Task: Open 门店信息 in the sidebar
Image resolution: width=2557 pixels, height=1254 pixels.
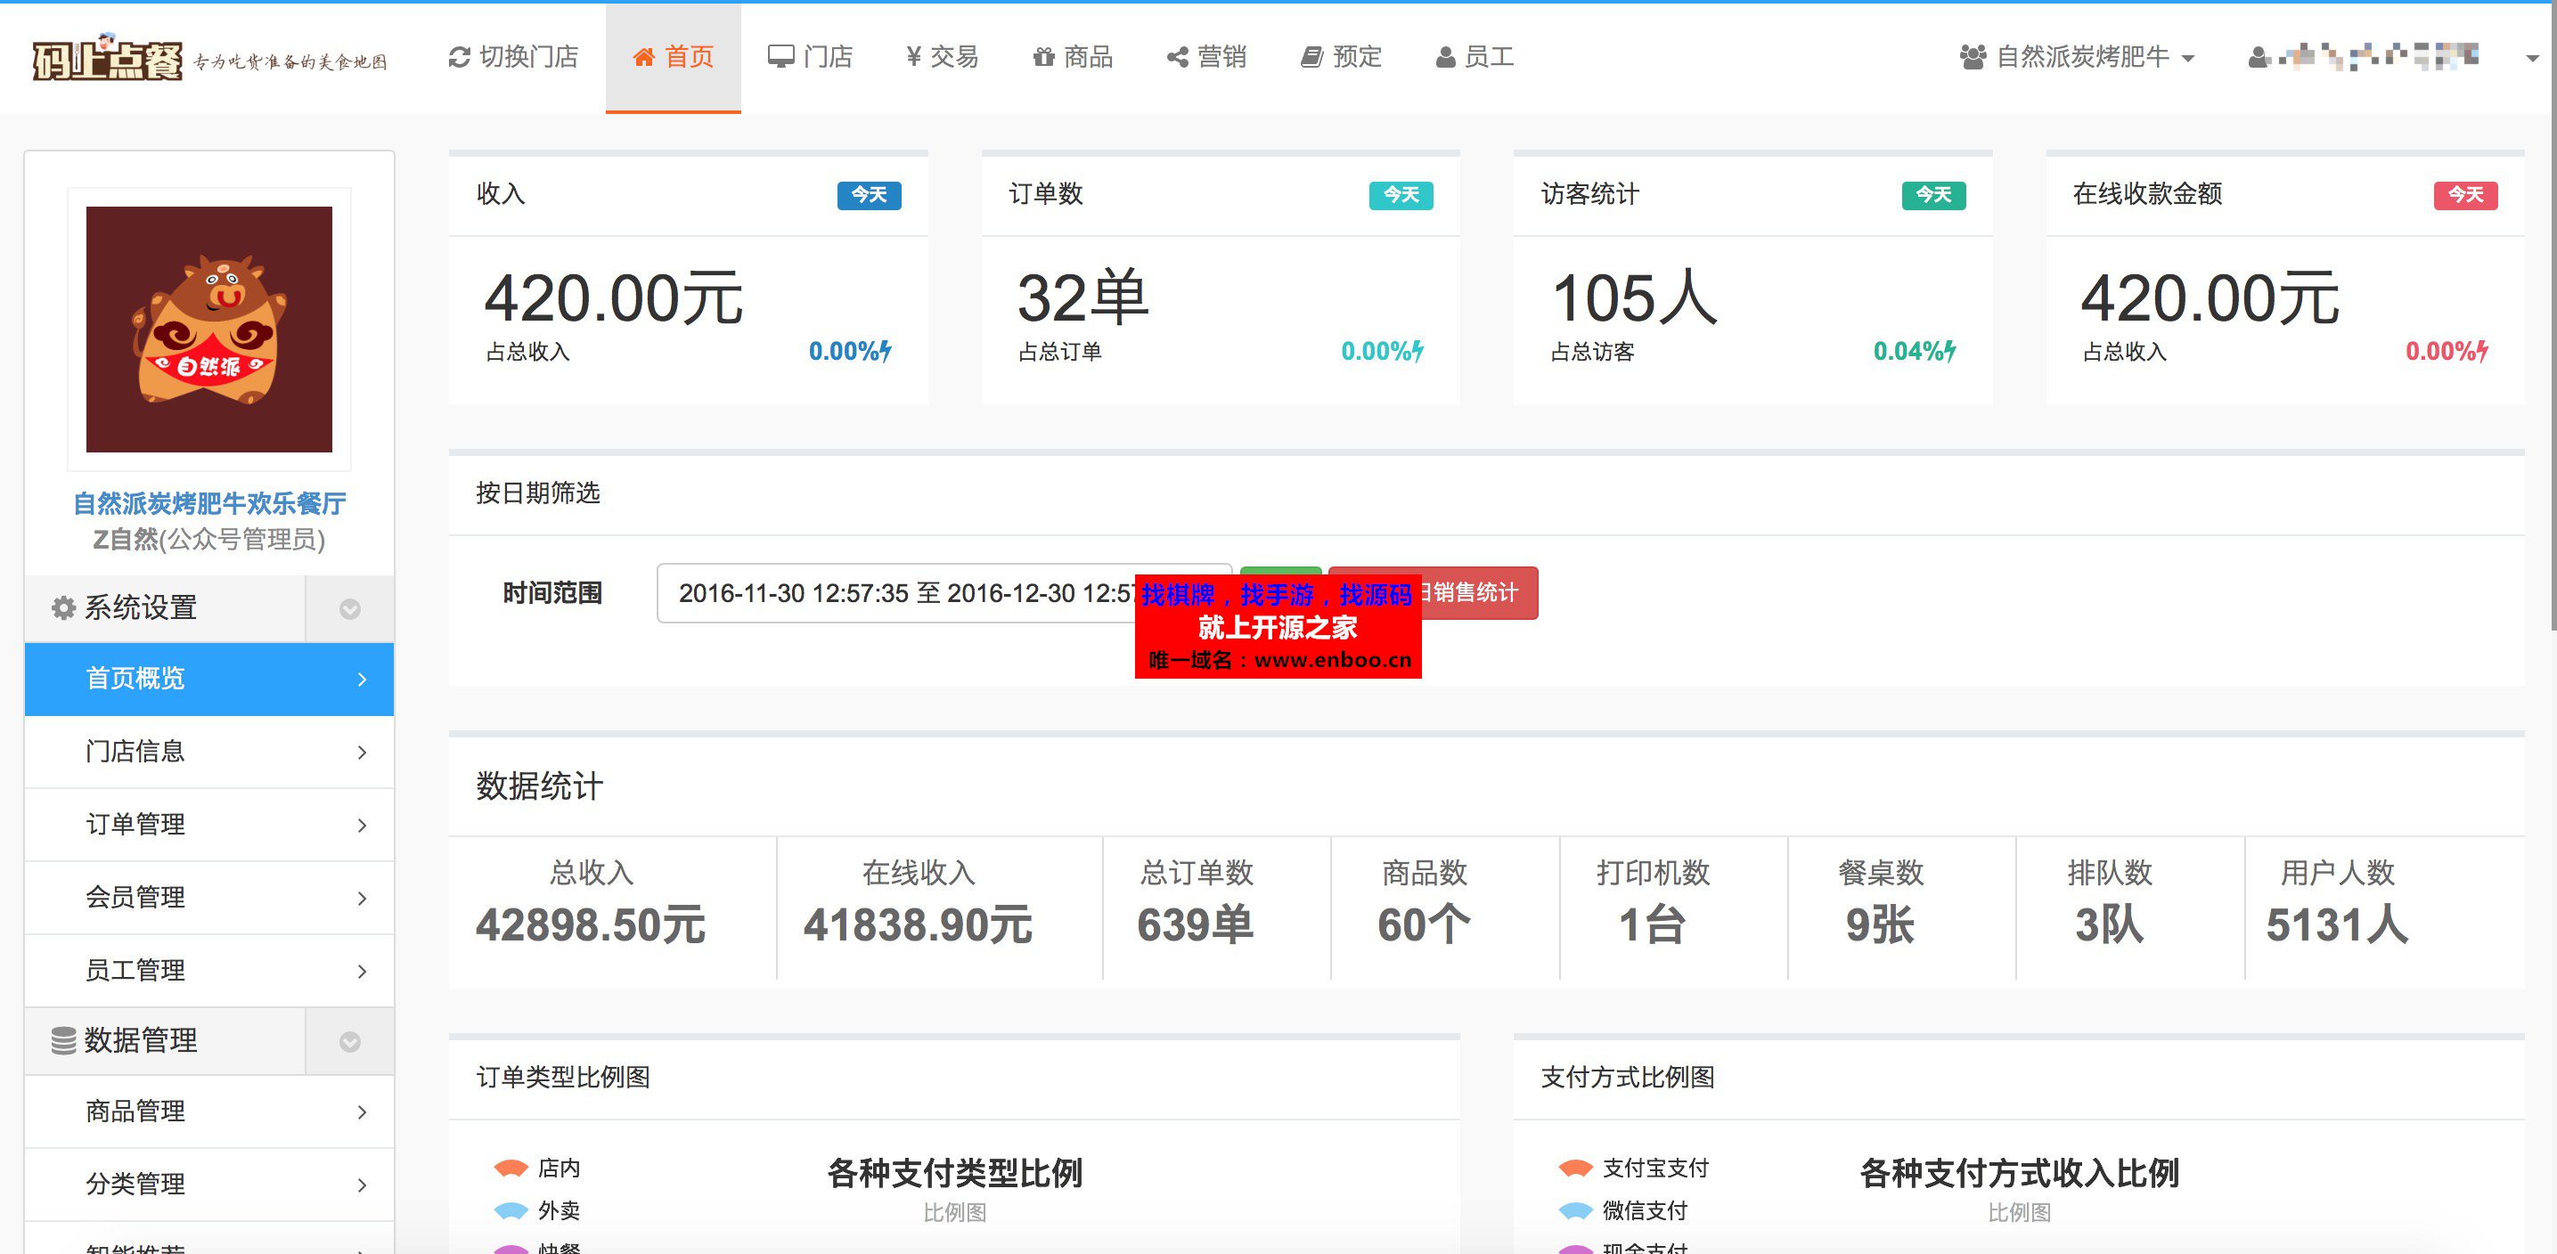Action: point(209,752)
